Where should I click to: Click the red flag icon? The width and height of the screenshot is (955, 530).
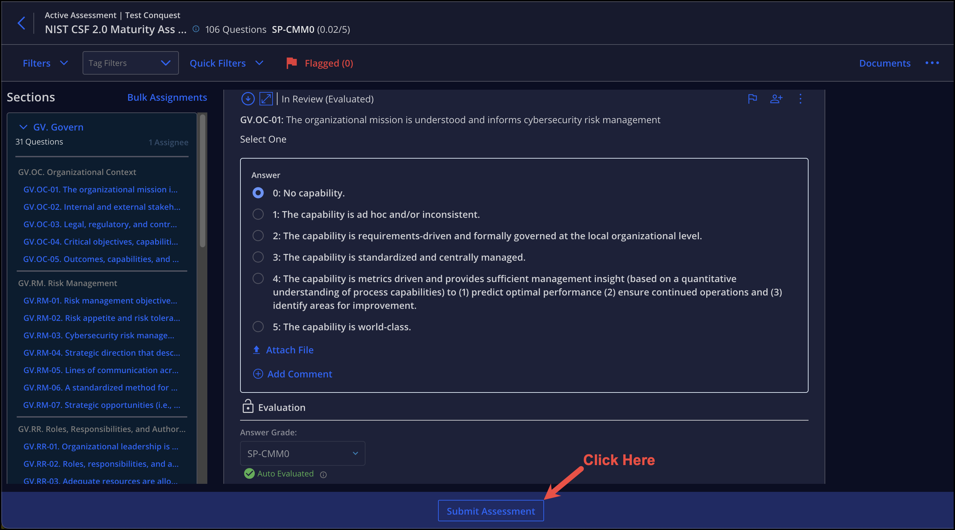point(292,63)
